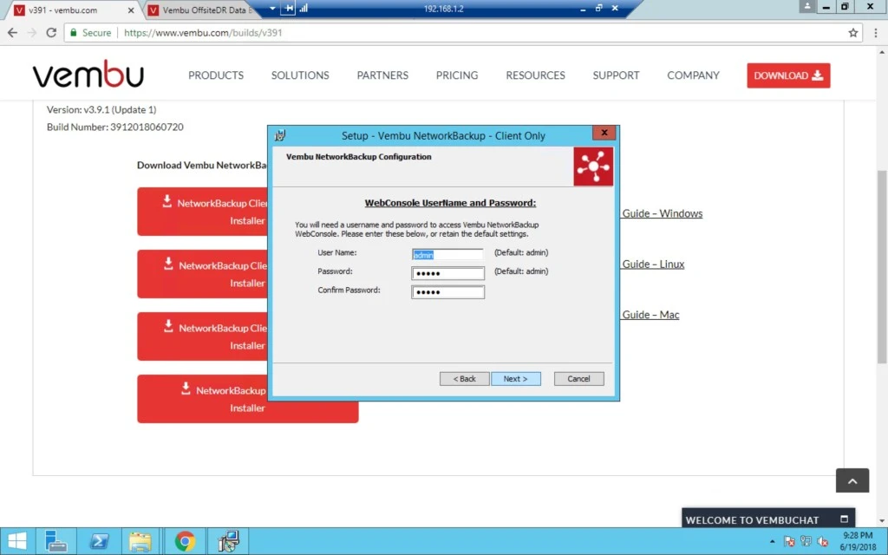This screenshot has width=888, height=555.
Task: Open the Chrome three-dot menu
Action: [876, 33]
